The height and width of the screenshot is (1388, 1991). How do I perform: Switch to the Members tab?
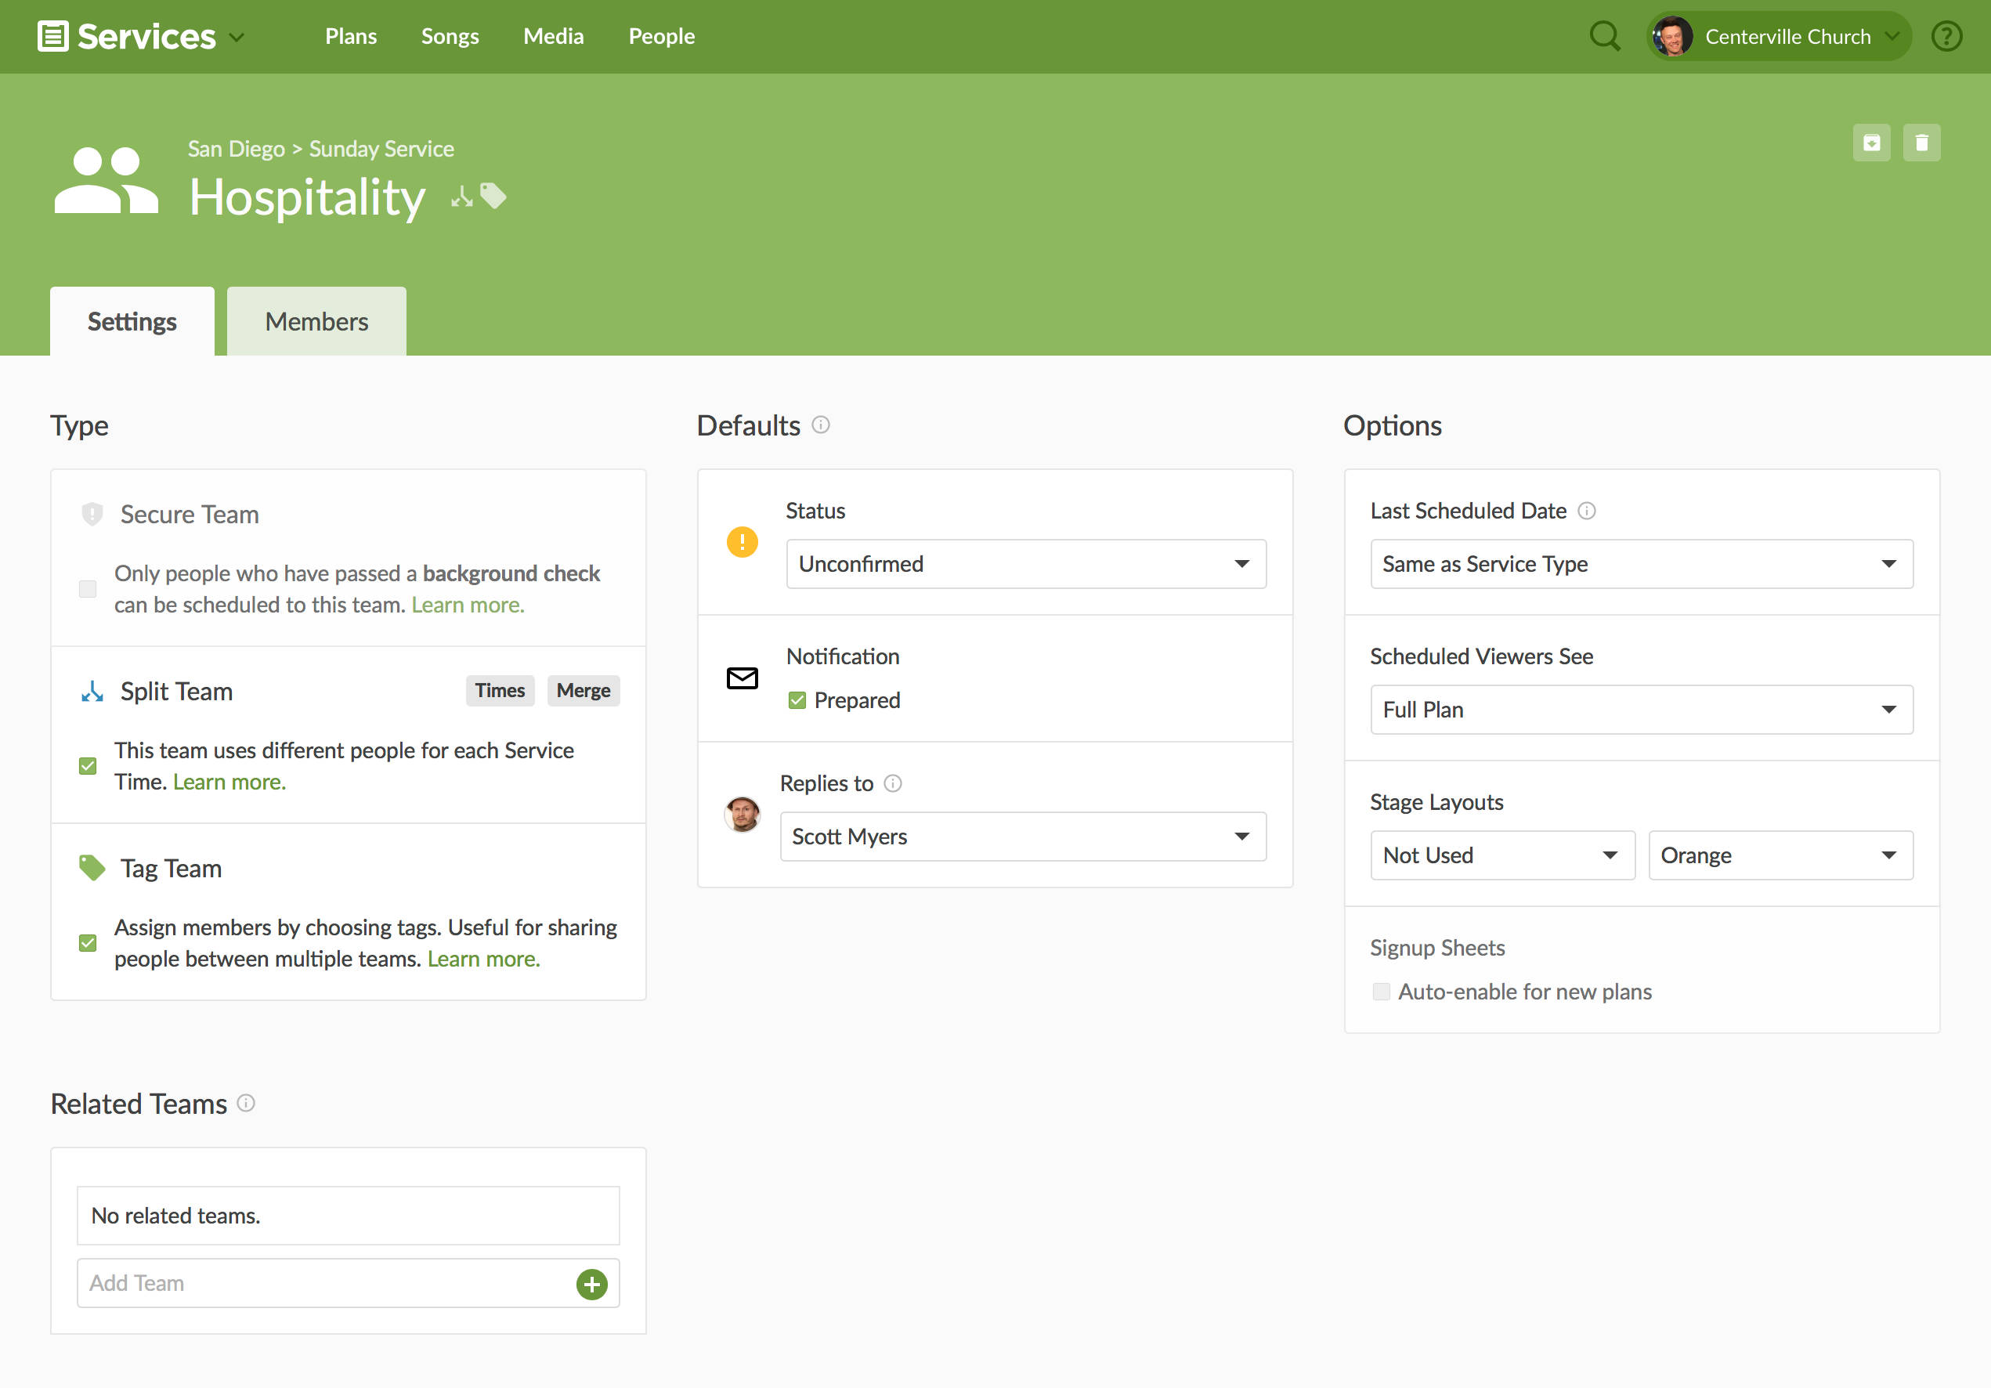point(316,322)
